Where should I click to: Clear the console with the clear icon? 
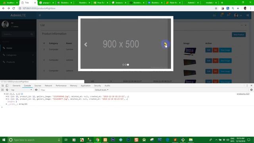pyautogui.click(x=7, y=90)
